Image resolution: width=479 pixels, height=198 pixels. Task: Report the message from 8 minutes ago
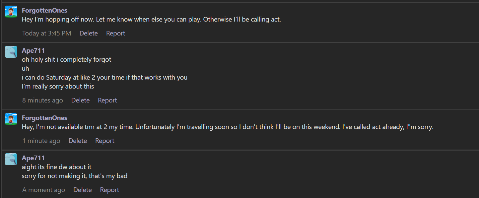click(107, 100)
